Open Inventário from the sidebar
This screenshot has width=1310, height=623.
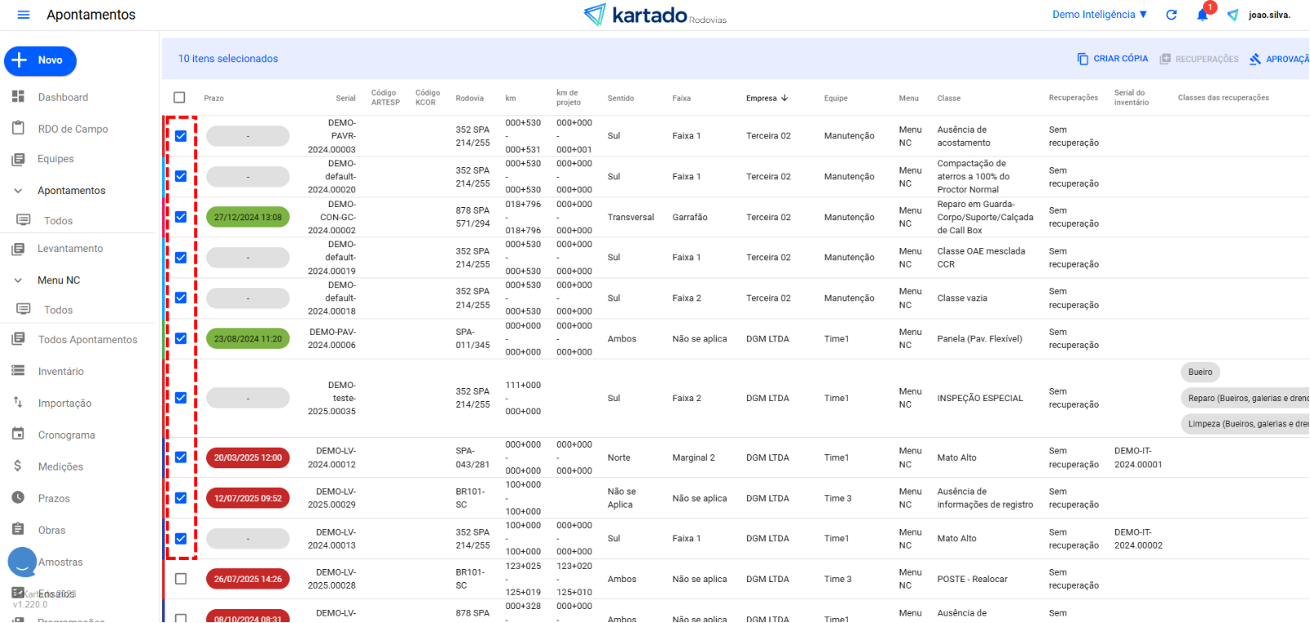click(x=61, y=372)
